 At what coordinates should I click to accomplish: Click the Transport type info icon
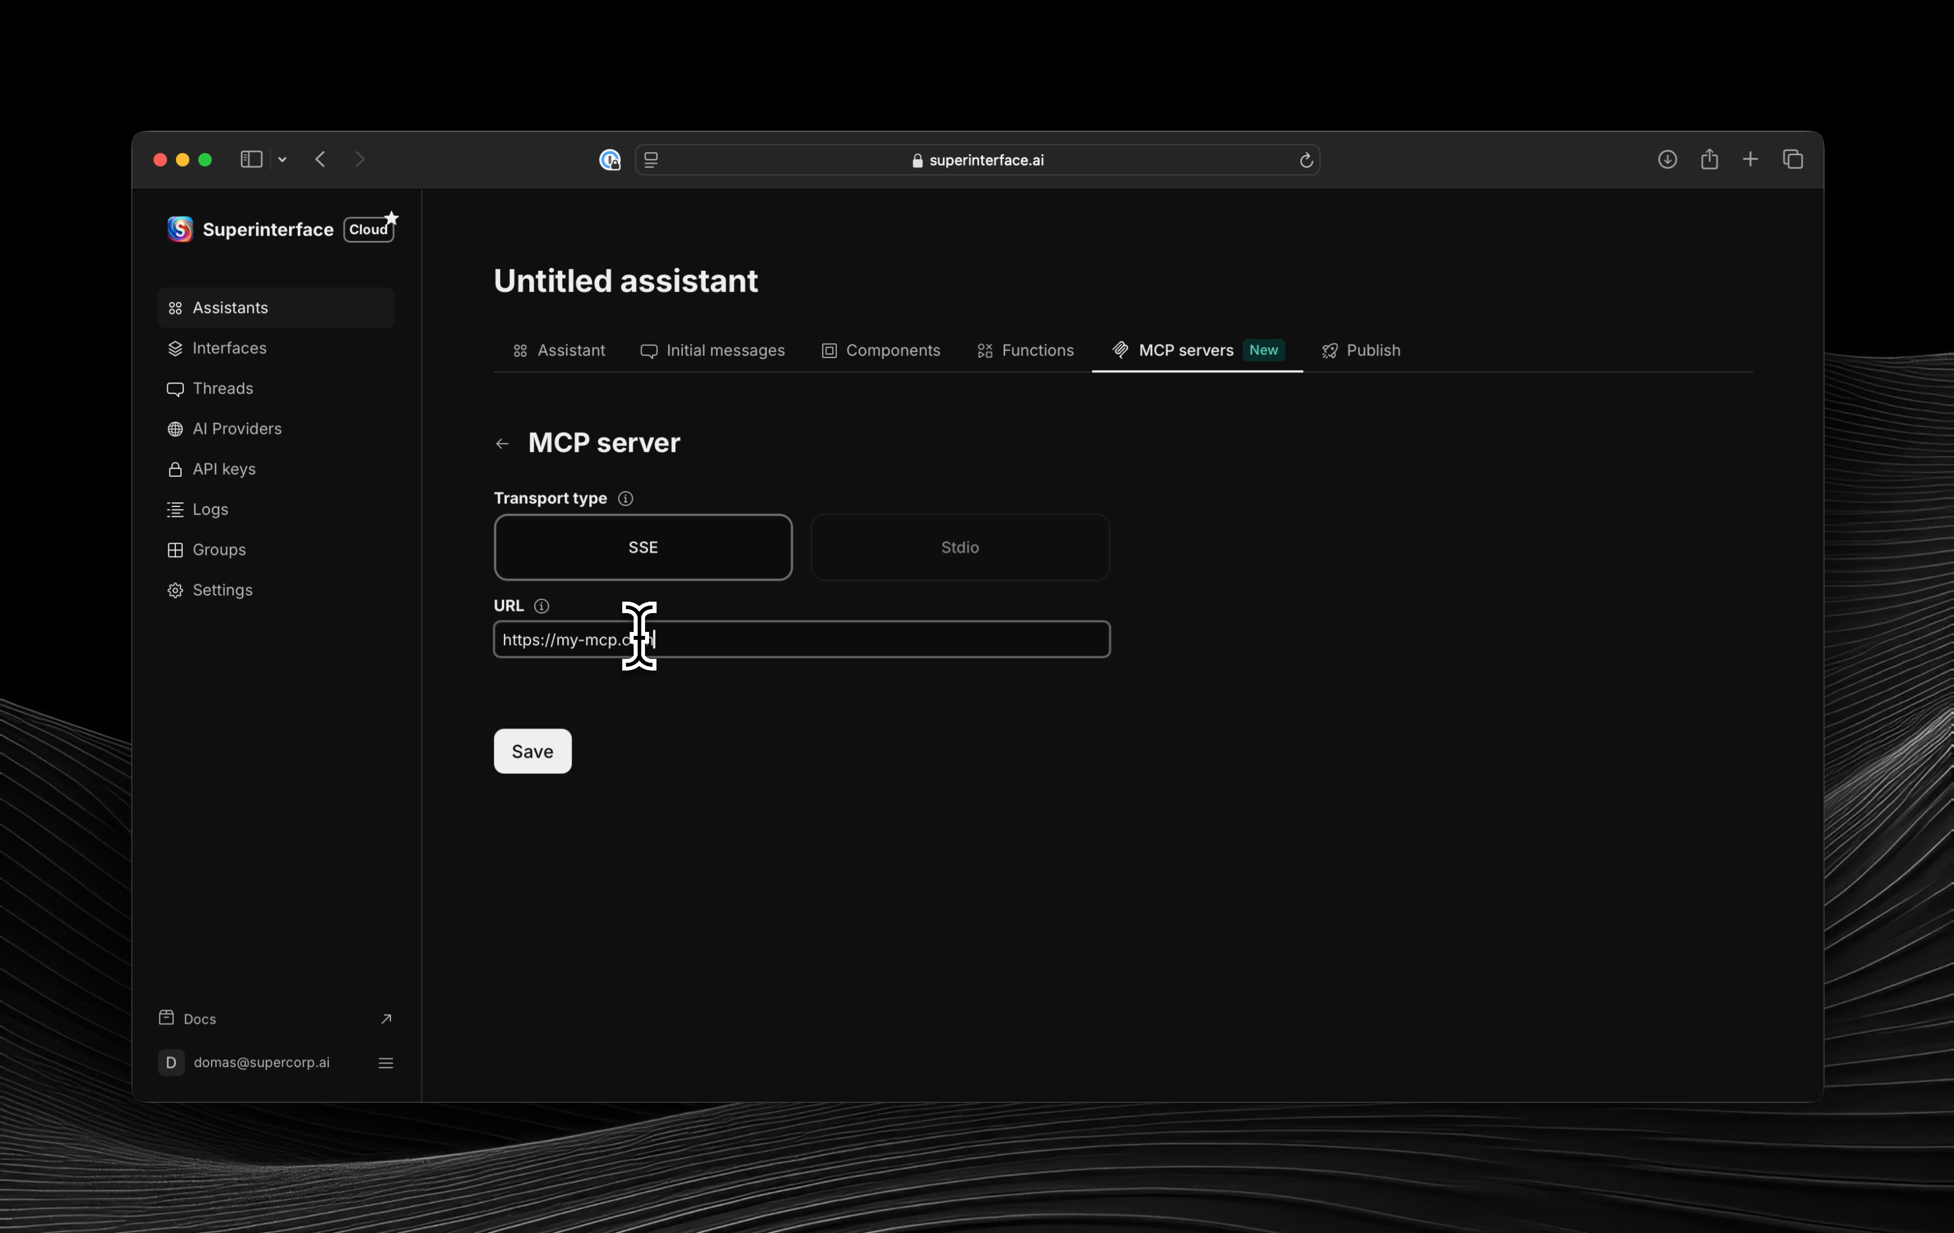625,498
